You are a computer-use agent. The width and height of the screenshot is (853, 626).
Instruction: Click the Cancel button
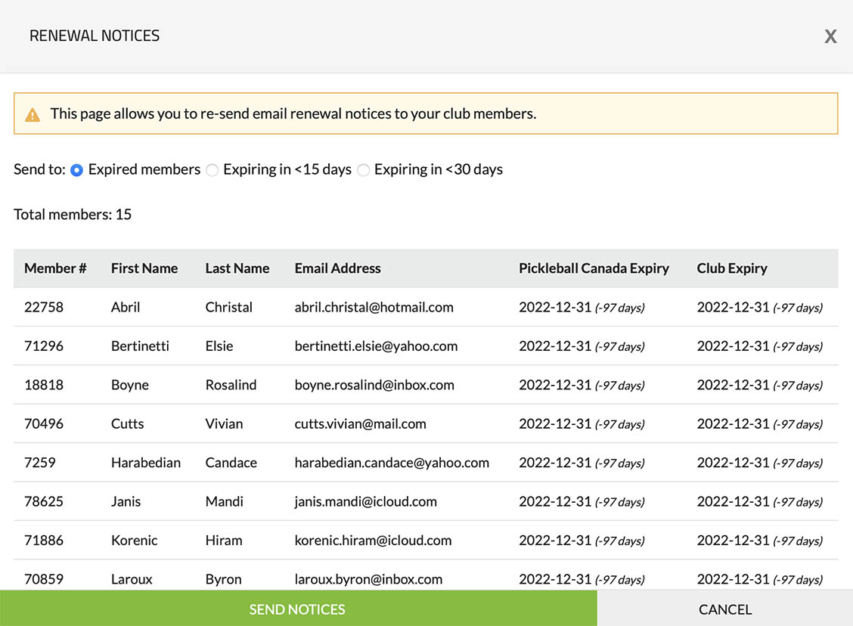724,609
